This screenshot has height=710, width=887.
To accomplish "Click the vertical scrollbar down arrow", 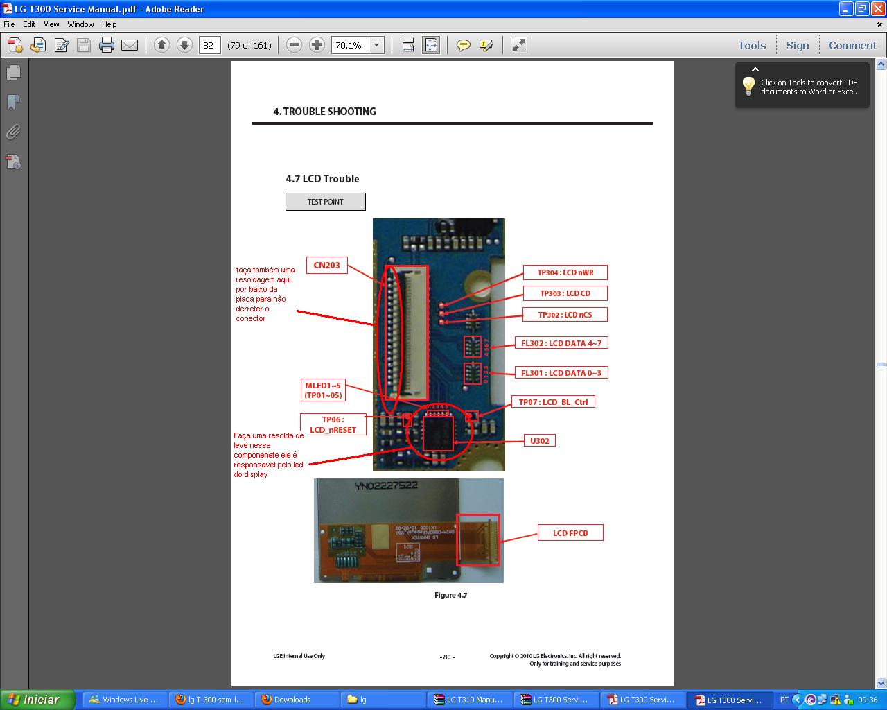I will click(881, 683).
